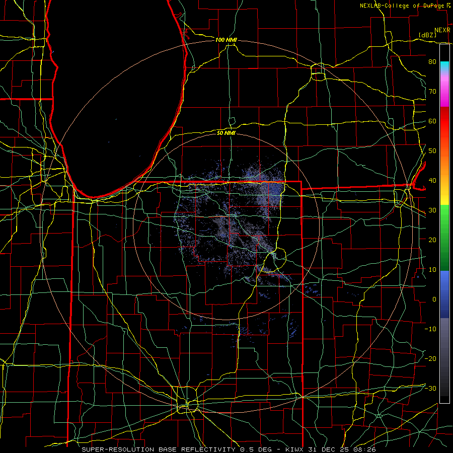Click the SUPER-RESOLUTION BASE REFLECTIVITY caption
This screenshot has width=453, height=453.
[x=159, y=449]
